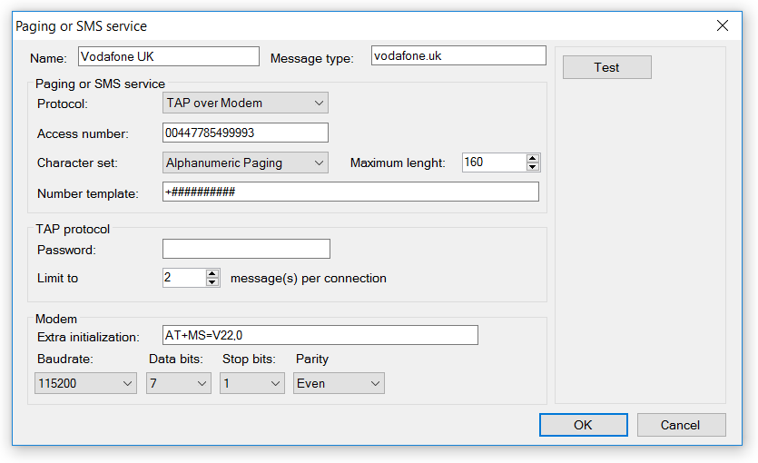
Task: Close the Paging or SMS service dialog
Action: (x=723, y=25)
